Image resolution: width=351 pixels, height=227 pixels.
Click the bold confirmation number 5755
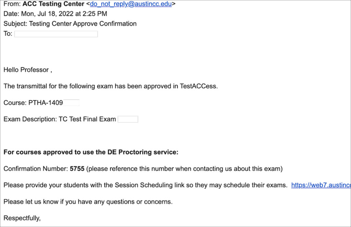[77, 169]
